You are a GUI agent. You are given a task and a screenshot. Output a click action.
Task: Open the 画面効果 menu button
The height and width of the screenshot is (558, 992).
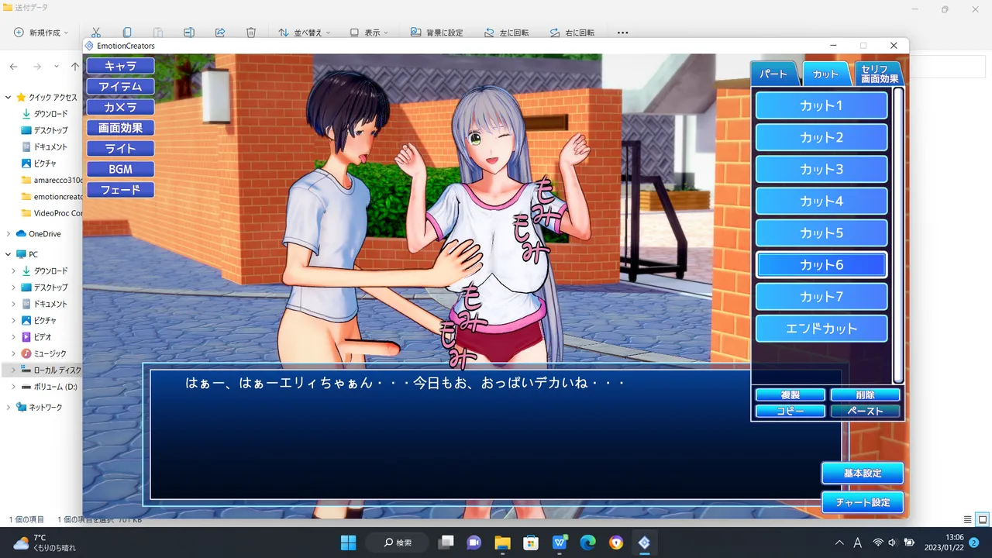(120, 128)
